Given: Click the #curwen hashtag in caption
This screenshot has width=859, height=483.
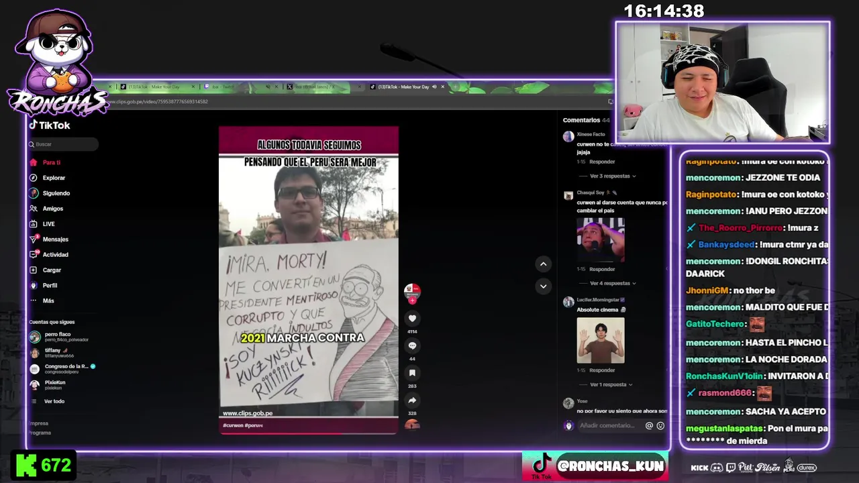Looking at the screenshot, I should click(232, 425).
